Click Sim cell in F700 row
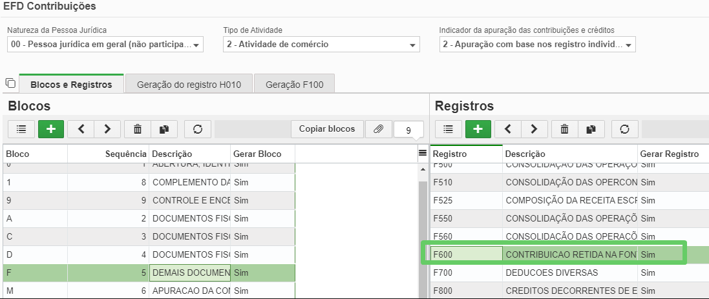The image size is (709, 299). click(x=673, y=273)
